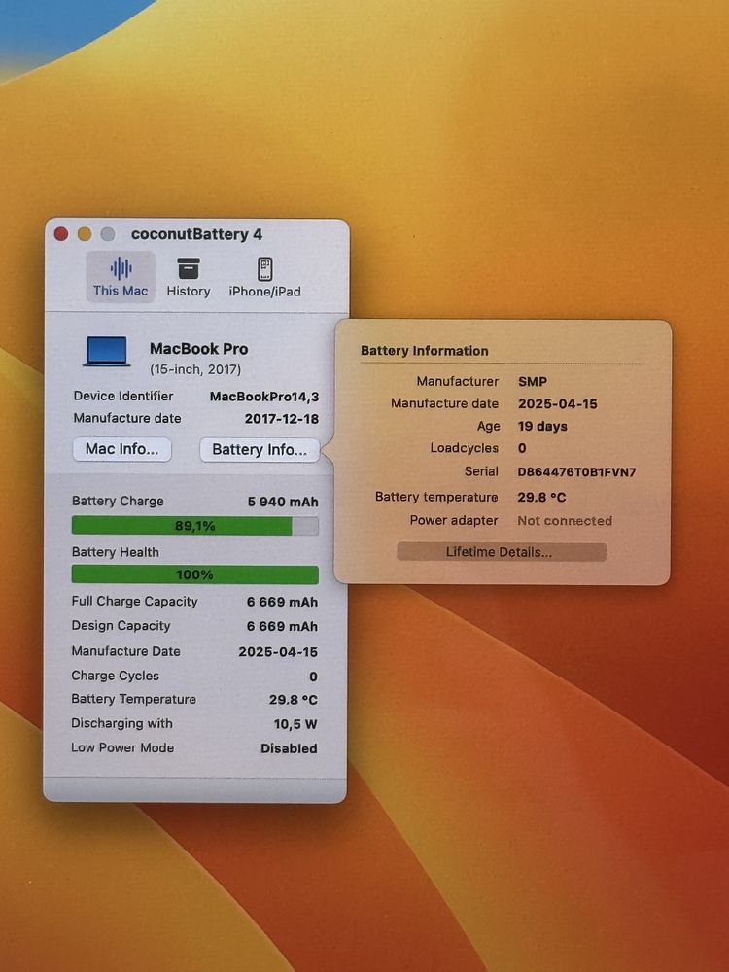
Task: Click the gray zoom window button
Action: 108,233
